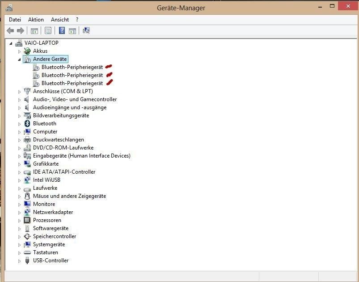Select the Akkus battery icon
The width and height of the screenshot is (359, 282).
(x=27, y=51)
